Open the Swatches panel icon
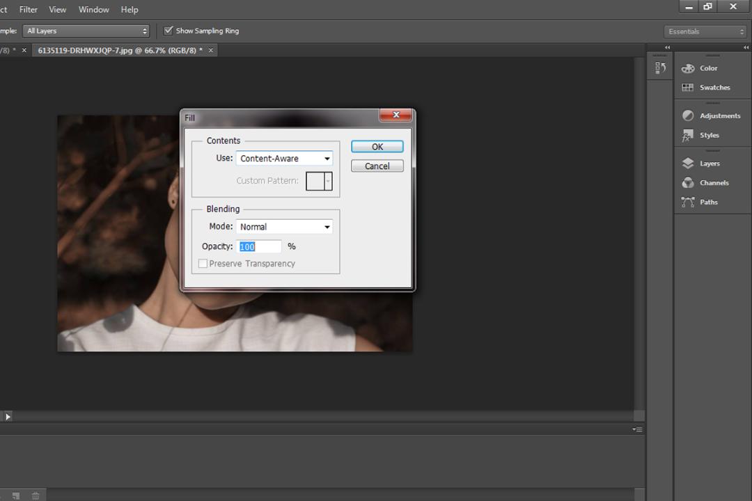The image size is (752, 501). point(688,87)
